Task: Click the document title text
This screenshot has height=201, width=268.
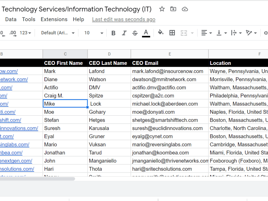Action: pyautogui.click(x=77, y=9)
